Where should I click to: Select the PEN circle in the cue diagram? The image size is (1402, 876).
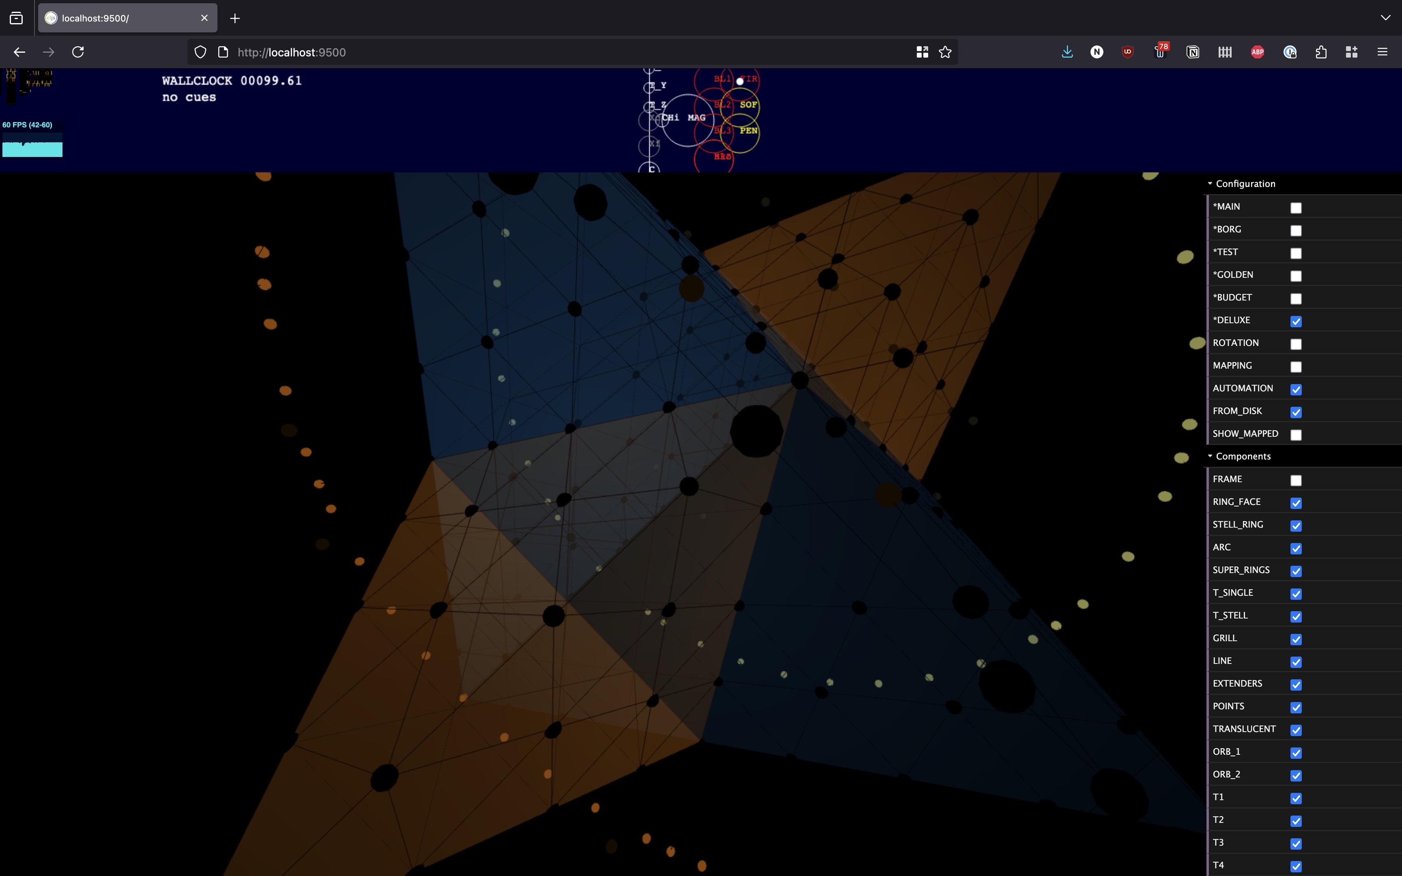[x=740, y=133]
